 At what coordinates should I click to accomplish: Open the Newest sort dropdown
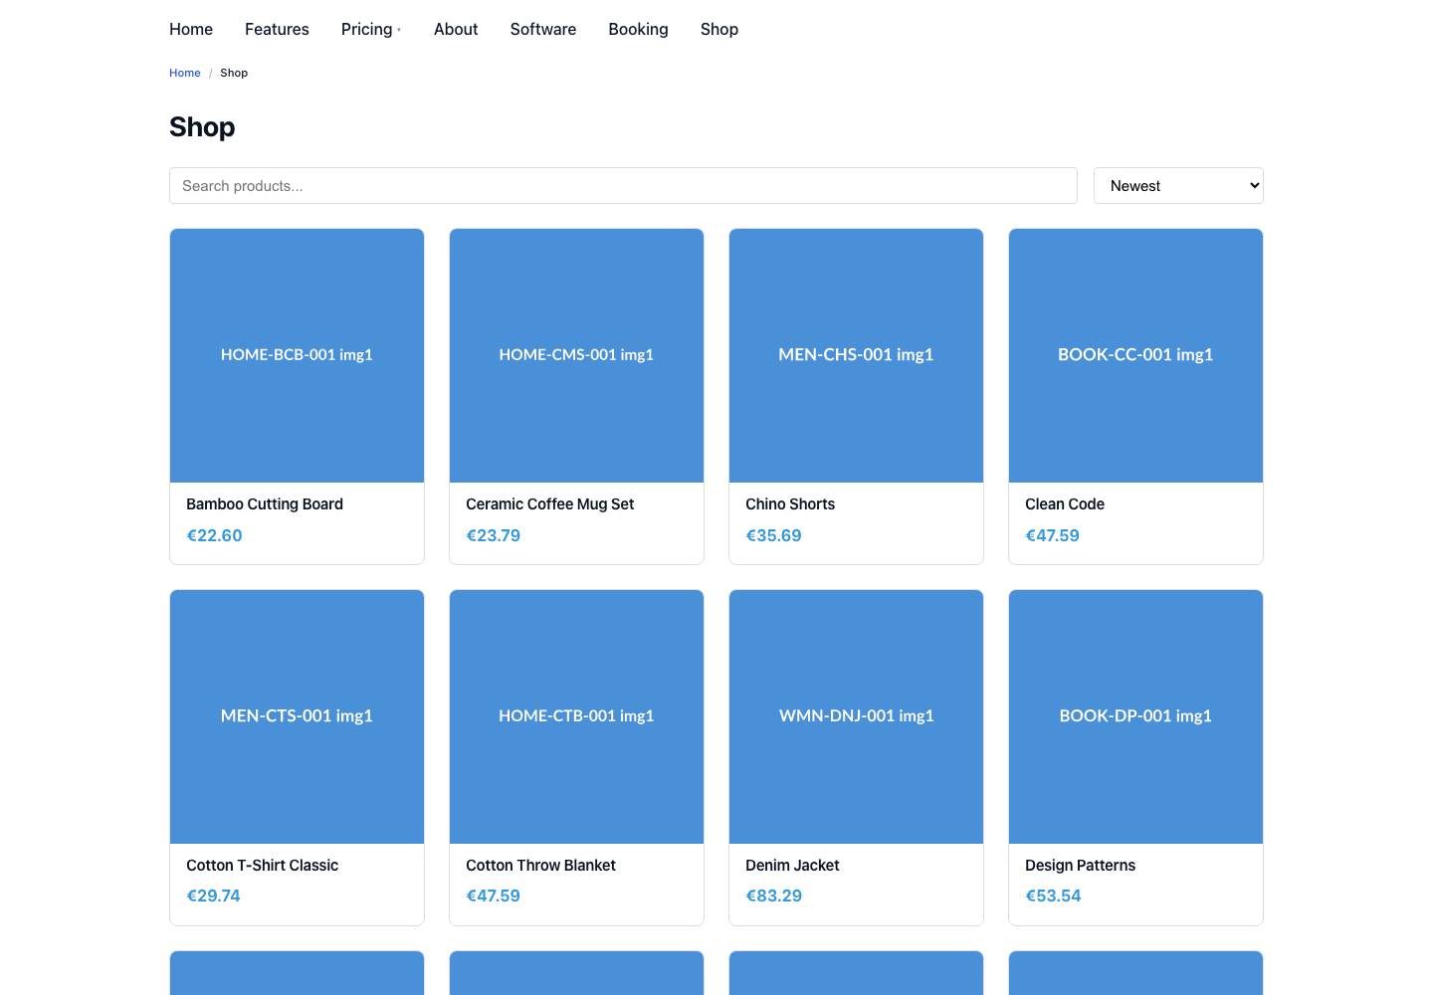1178,186
